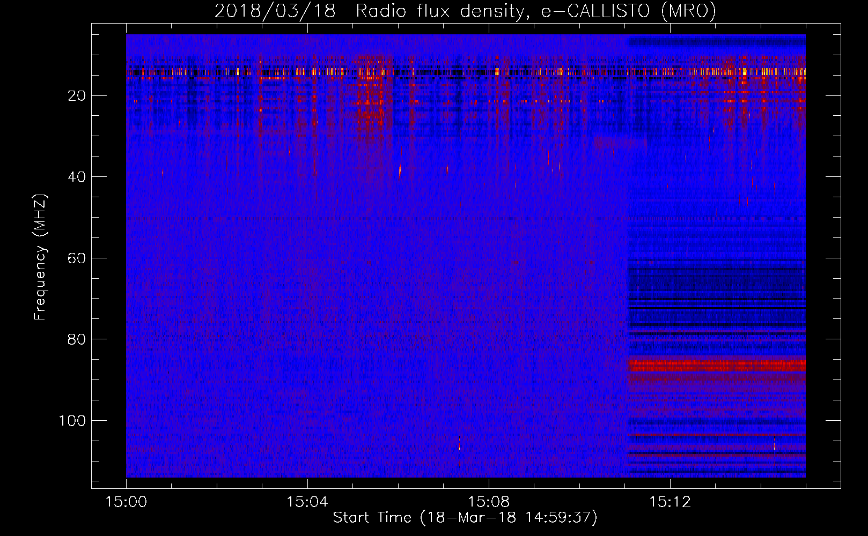Click the 40 MHz frequency tick label
Viewport: 868px width, 536px height.
[x=77, y=177]
